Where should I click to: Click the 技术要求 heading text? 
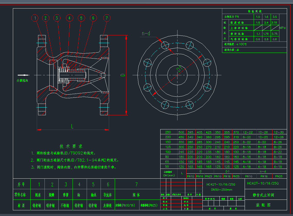[71, 146]
